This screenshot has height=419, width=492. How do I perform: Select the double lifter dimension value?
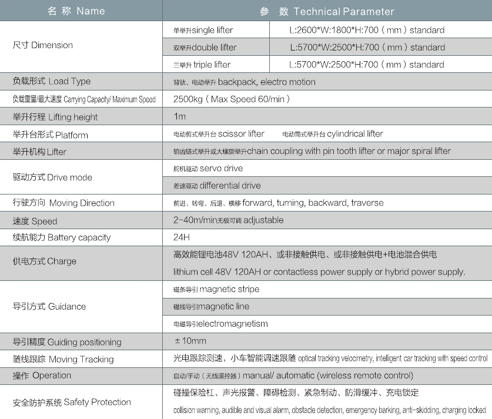click(x=367, y=48)
